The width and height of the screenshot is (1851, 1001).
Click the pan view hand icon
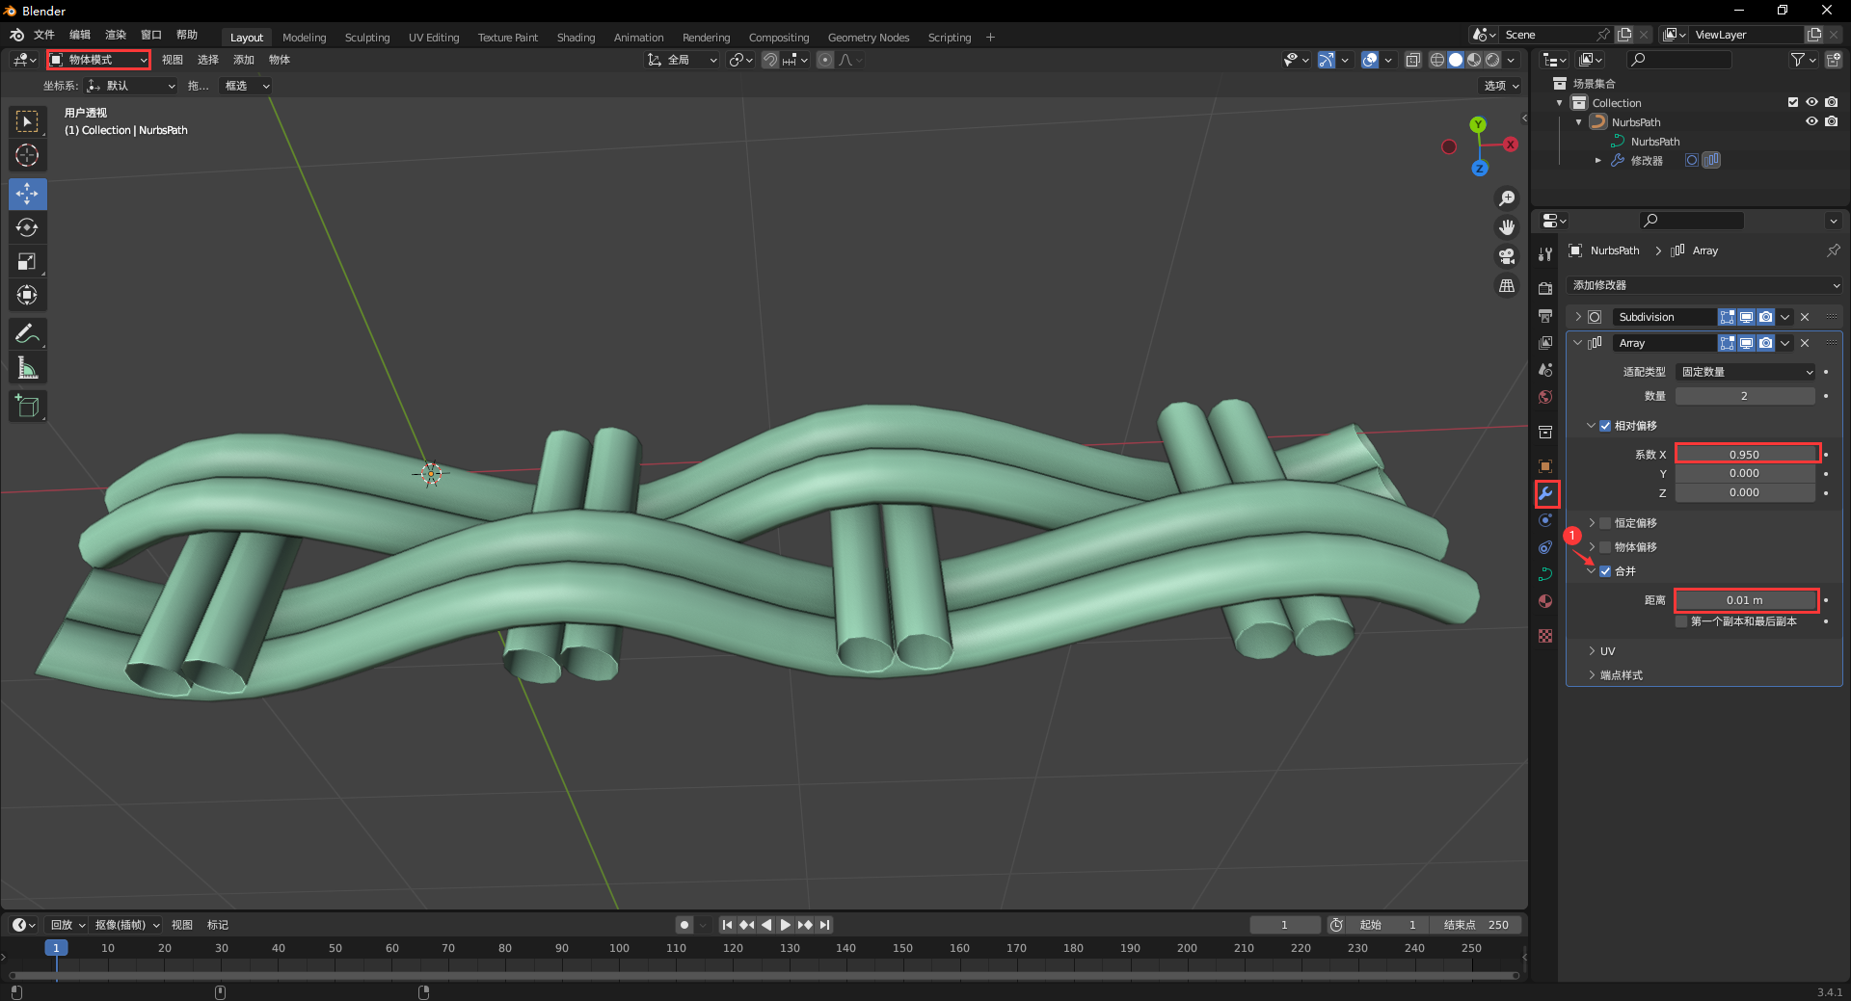(1506, 227)
